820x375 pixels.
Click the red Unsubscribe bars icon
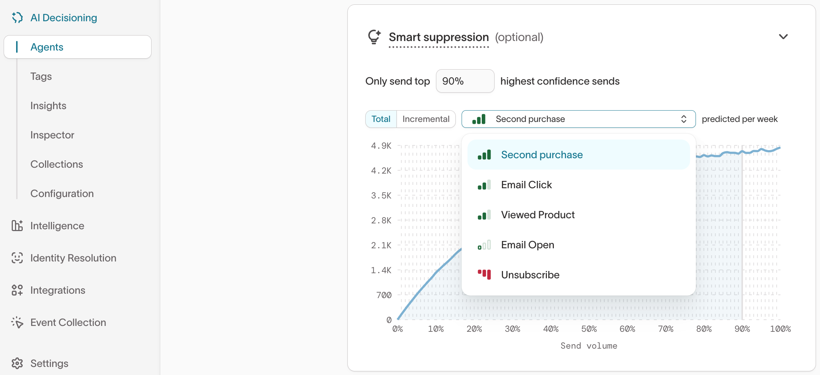(484, 275)
